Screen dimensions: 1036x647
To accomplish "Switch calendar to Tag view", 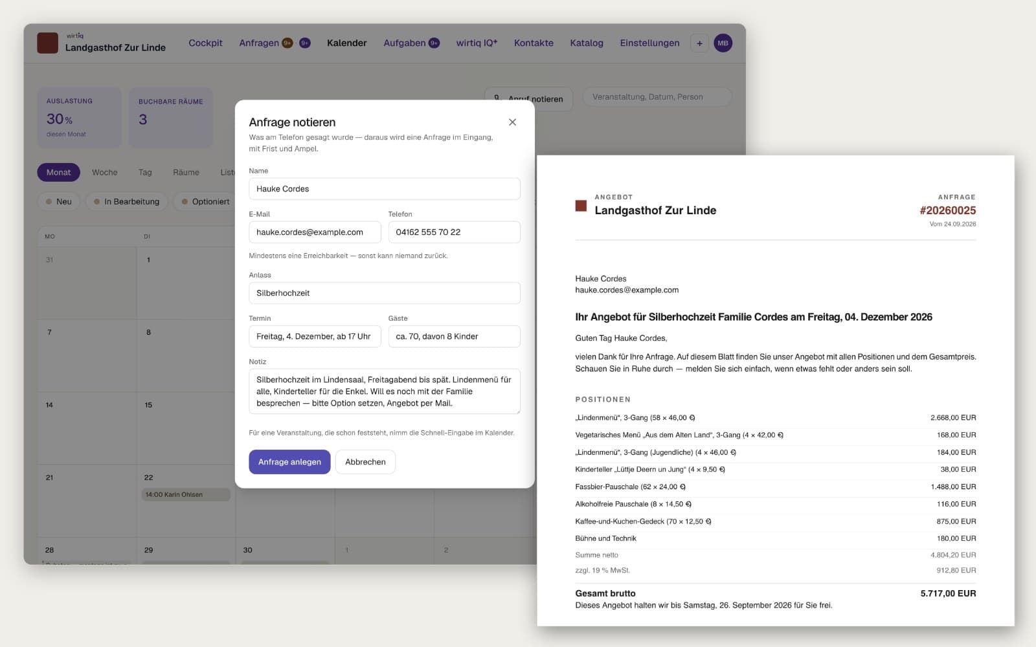I will pyautogui.click(x=145, y=172).
